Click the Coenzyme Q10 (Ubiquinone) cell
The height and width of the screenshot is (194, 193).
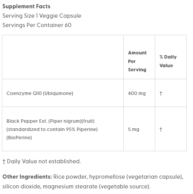tap(40, 93)
